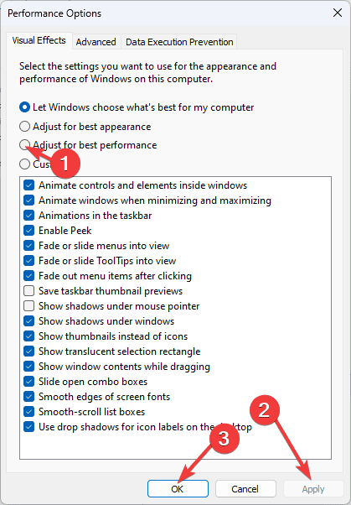The height and width of the screenshot is (505, 351).
Task: Enable Save taskbar thumbnail previews
Action: pyautogui.click(x=29, y=291)
